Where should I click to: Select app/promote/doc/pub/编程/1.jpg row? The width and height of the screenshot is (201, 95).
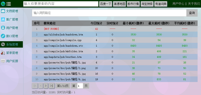point(115,62)
